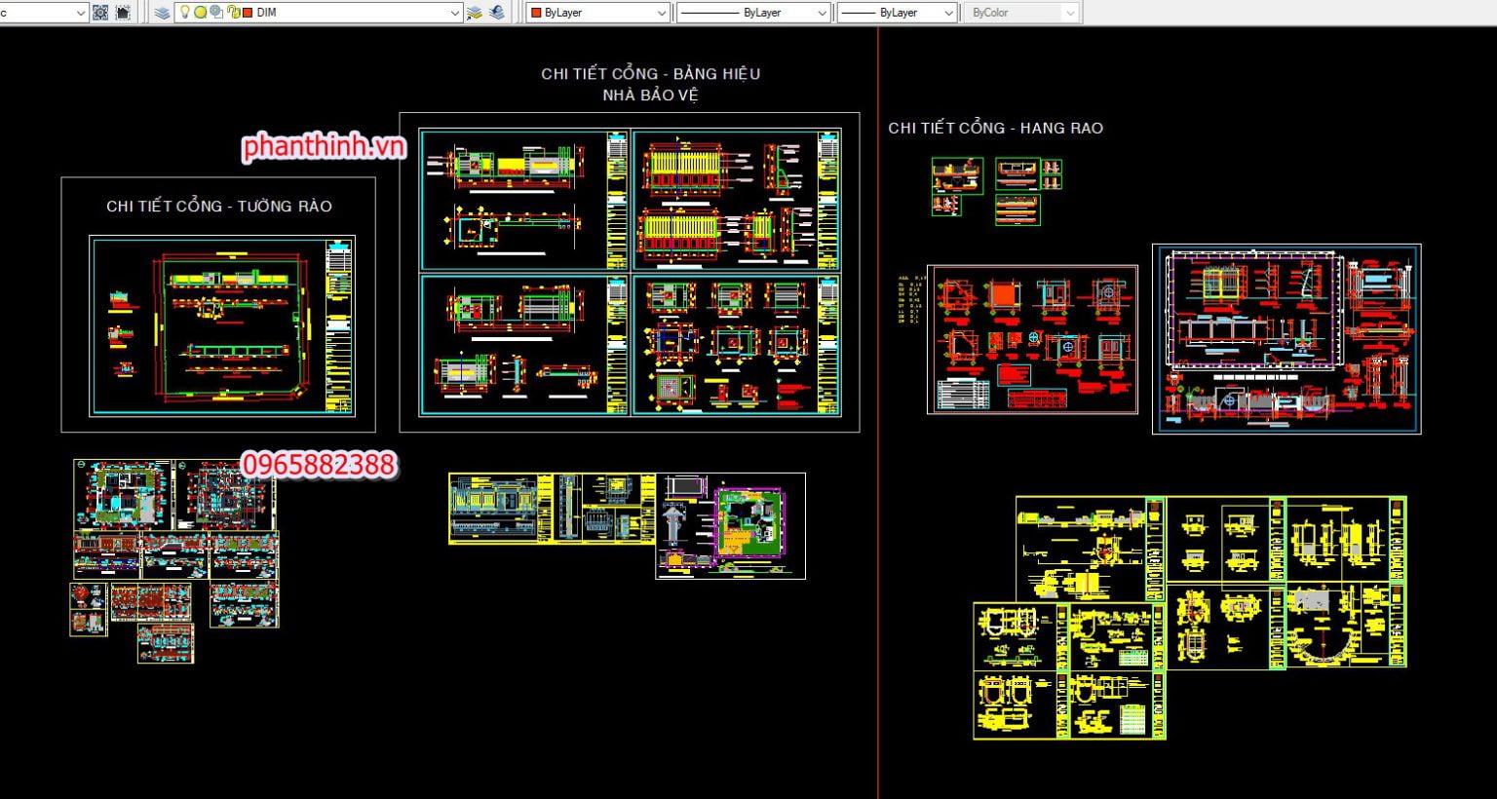
Task: Click the large blue-bordered sheet with white dashed frame
Action: tap(1286, 339)
